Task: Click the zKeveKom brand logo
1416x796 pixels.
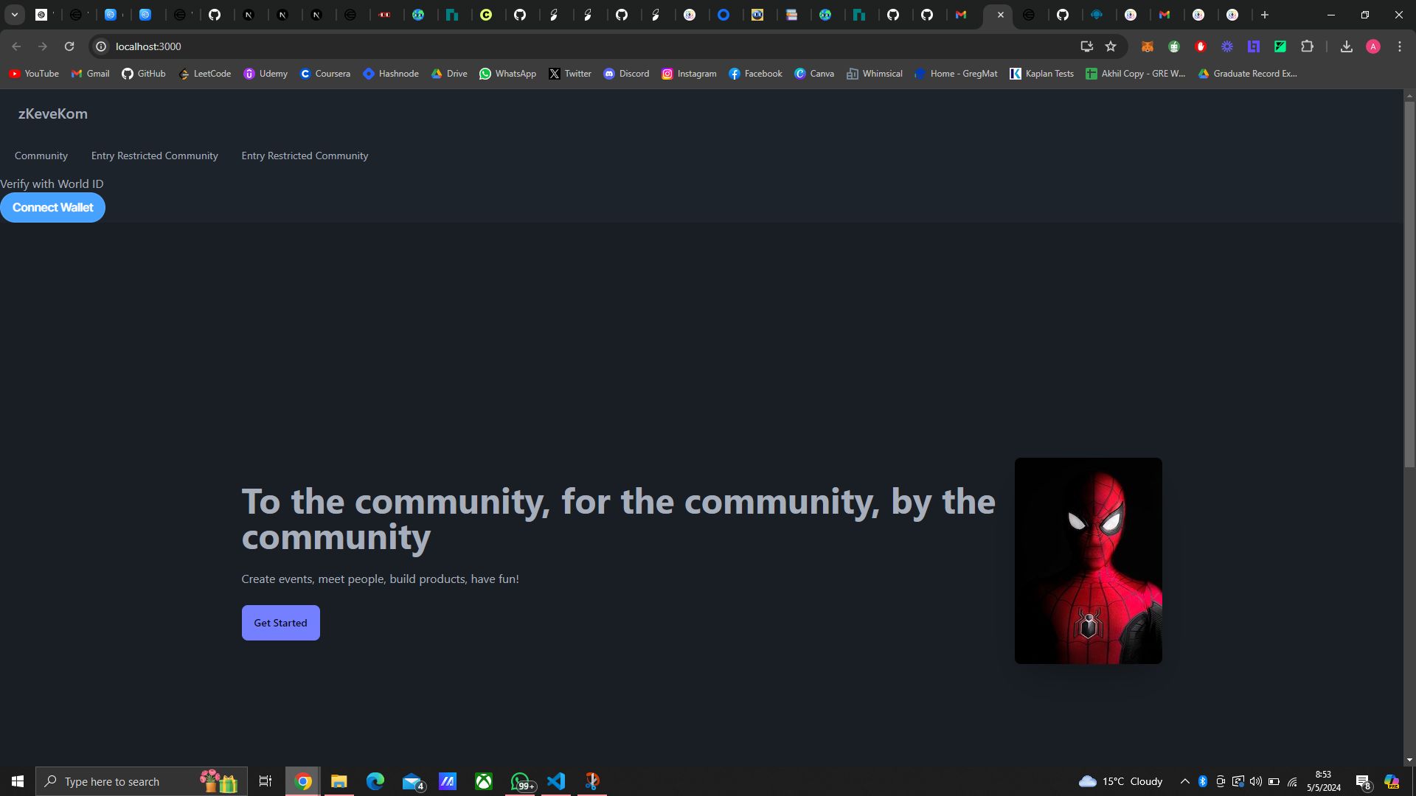Action: coord(52,114)
